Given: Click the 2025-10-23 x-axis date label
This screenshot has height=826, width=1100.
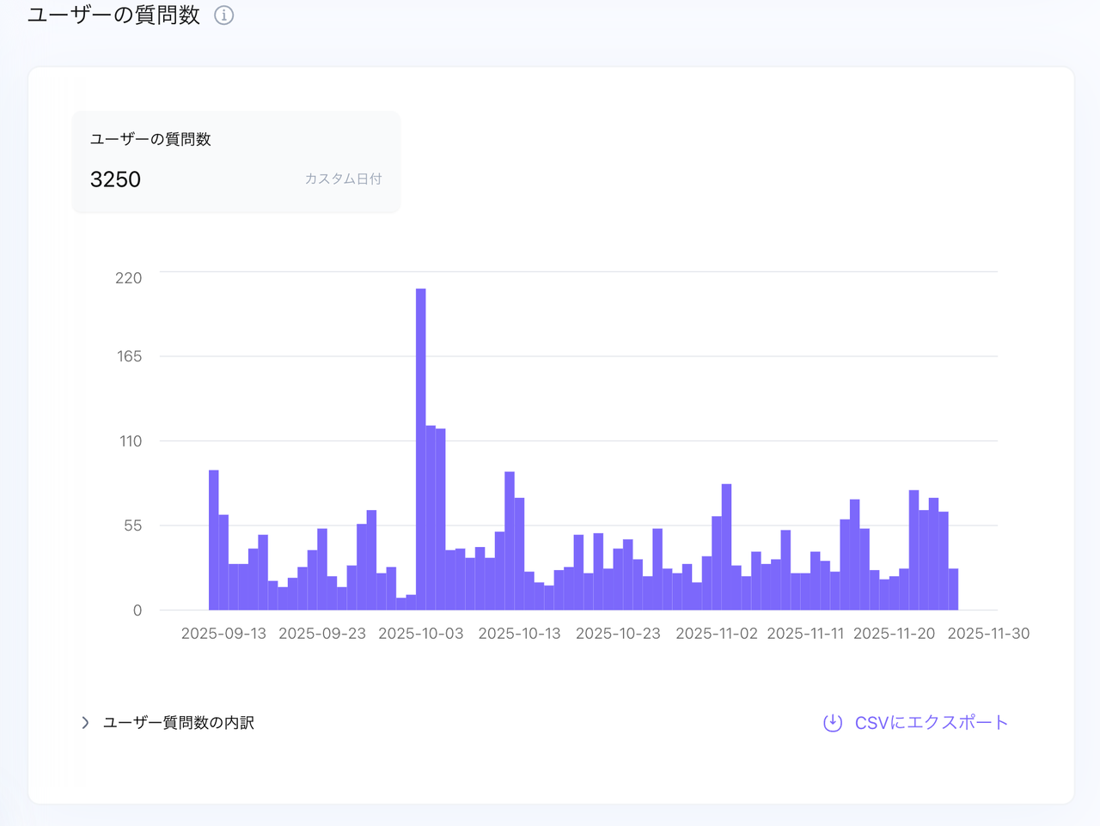Looking at the screenshot, I should tap(618, 634).
